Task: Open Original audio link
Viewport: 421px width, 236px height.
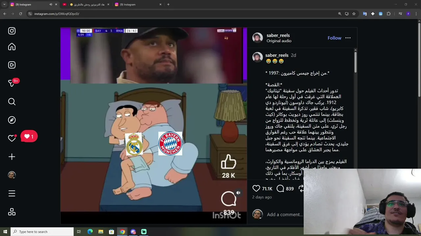Action: [279, 41]
